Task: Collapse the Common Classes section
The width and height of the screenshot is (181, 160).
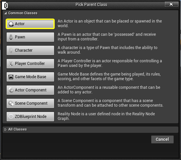Action: click(5, 13)
